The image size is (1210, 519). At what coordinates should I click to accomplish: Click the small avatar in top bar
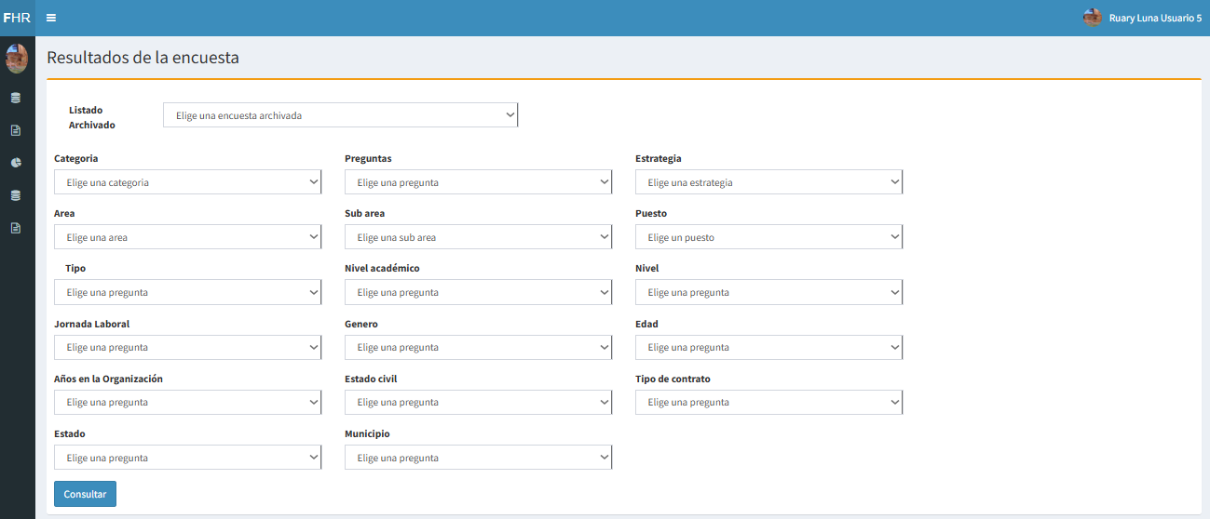[x=1093, y=18]
